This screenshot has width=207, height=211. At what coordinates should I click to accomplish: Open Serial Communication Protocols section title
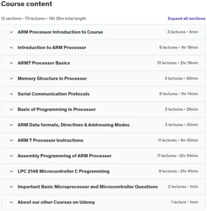pyautogui.click(x=53, y=94)
